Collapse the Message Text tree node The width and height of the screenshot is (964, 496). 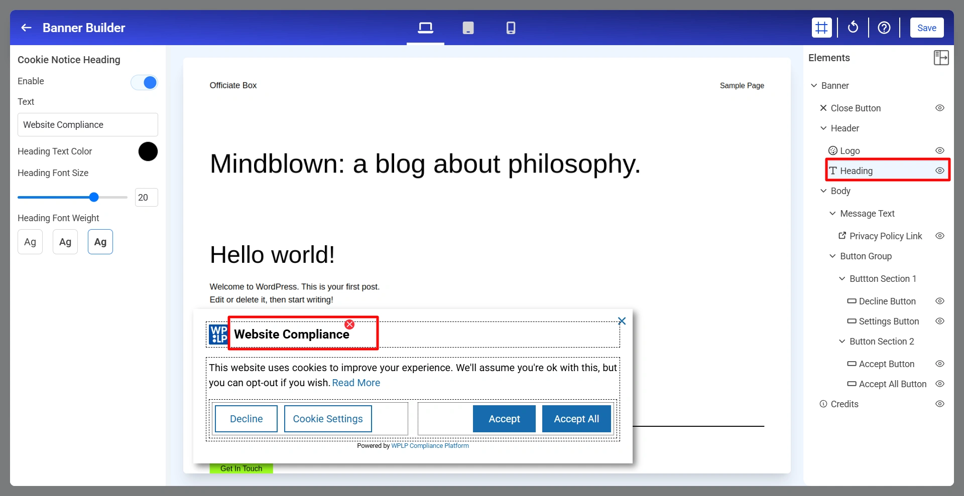pyautogui.click(x=832, y=213)
